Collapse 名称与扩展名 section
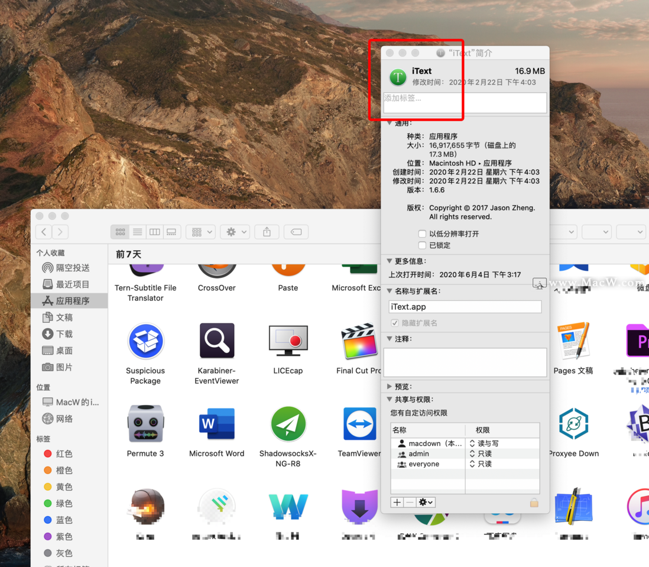 pos(389,291)
